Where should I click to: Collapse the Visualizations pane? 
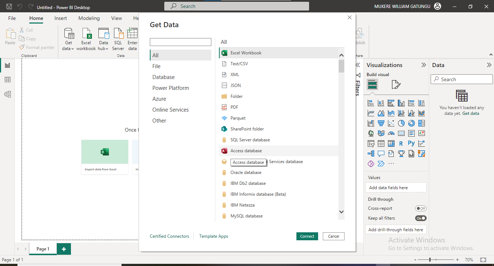coord(423,65)
